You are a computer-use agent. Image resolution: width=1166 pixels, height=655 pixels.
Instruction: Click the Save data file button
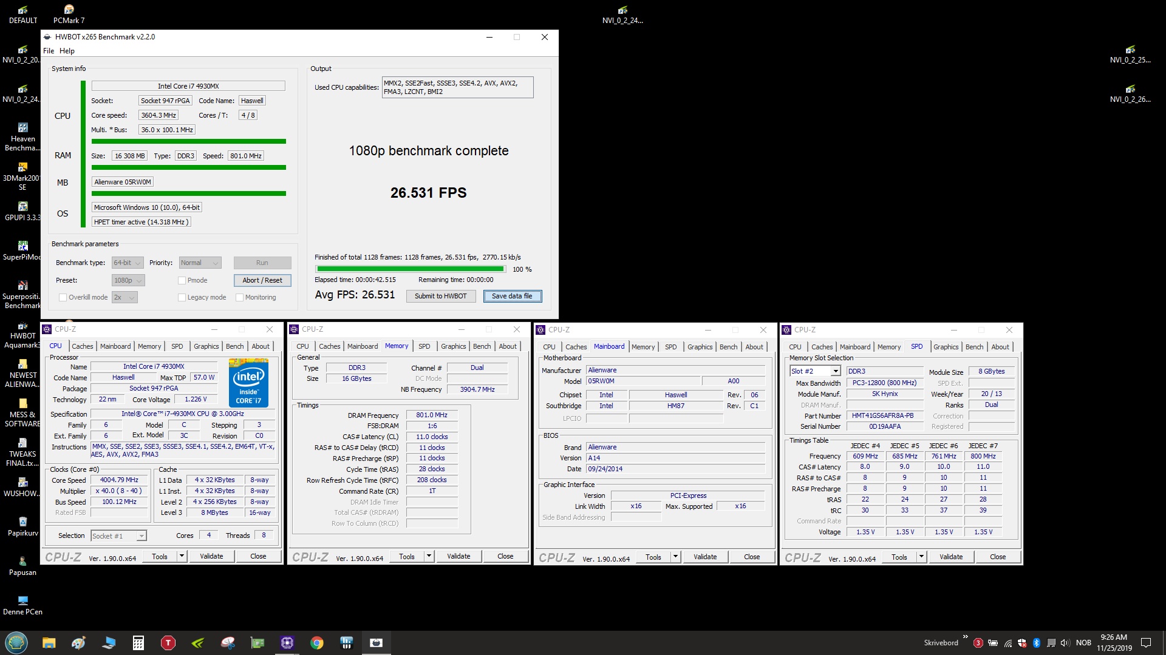(512, 296)
